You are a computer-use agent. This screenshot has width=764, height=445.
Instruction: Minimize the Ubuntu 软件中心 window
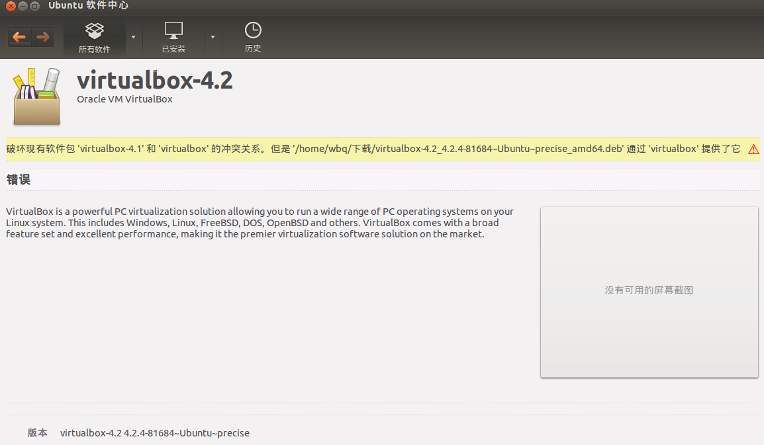23,7
